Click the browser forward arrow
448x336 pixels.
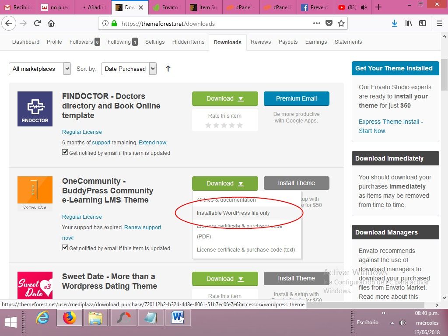pos(23,24)
